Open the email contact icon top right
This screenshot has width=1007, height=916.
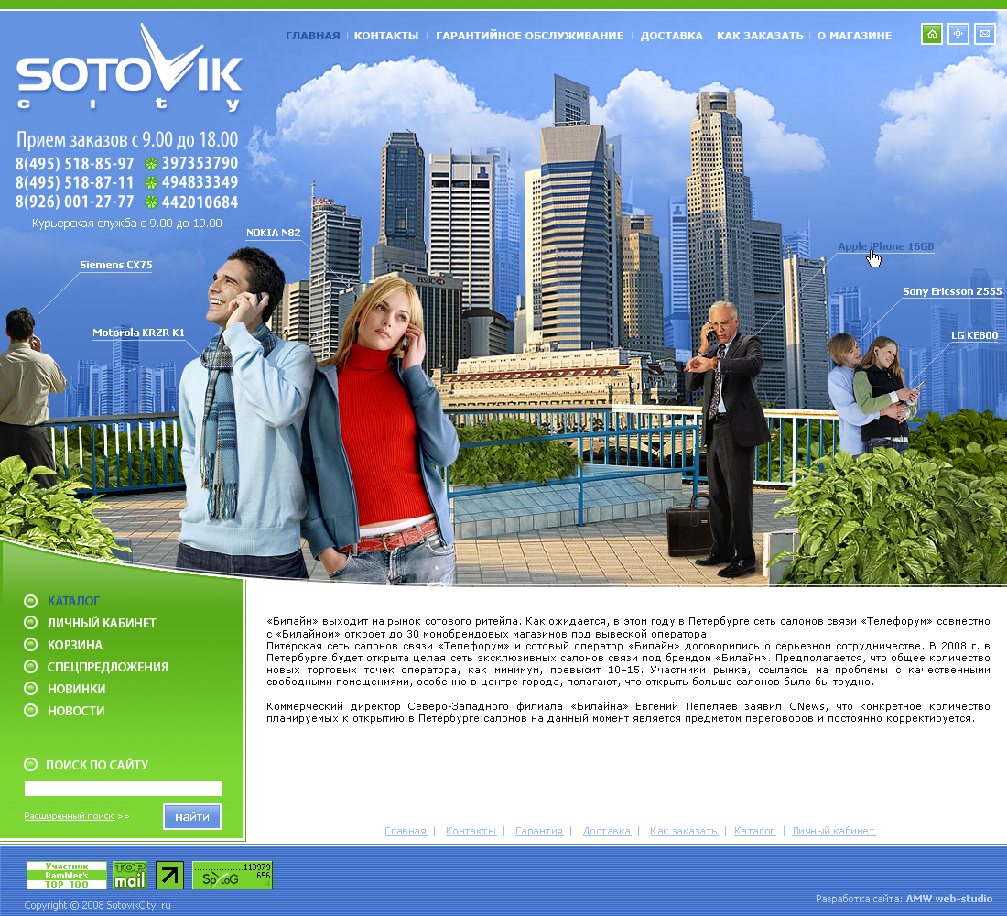(983, 34)
